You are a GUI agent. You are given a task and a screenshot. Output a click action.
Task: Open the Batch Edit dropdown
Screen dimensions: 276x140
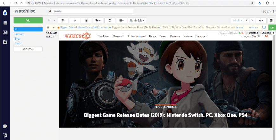click(137, 20)
